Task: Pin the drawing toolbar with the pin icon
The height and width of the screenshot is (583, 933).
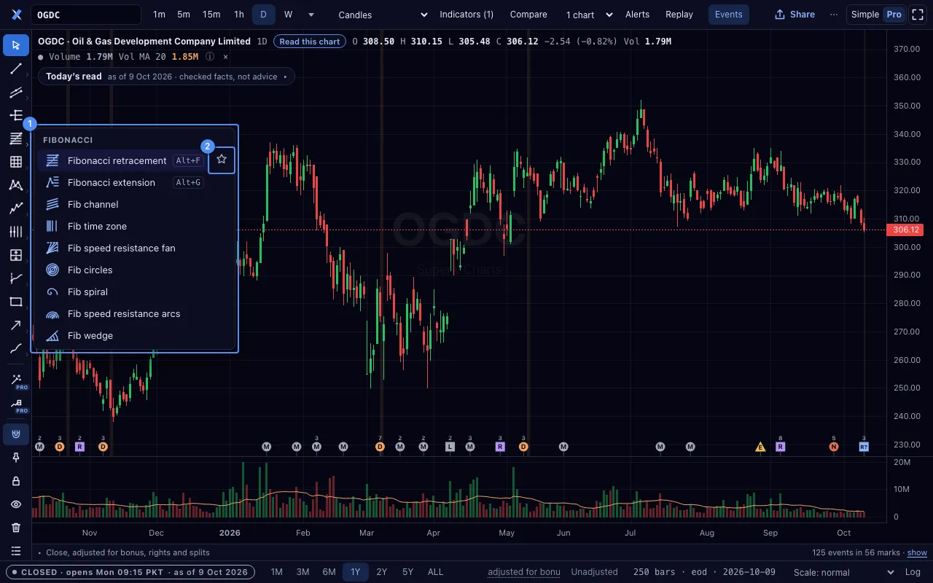Action: pyautogui.click(x=16, y=458)
